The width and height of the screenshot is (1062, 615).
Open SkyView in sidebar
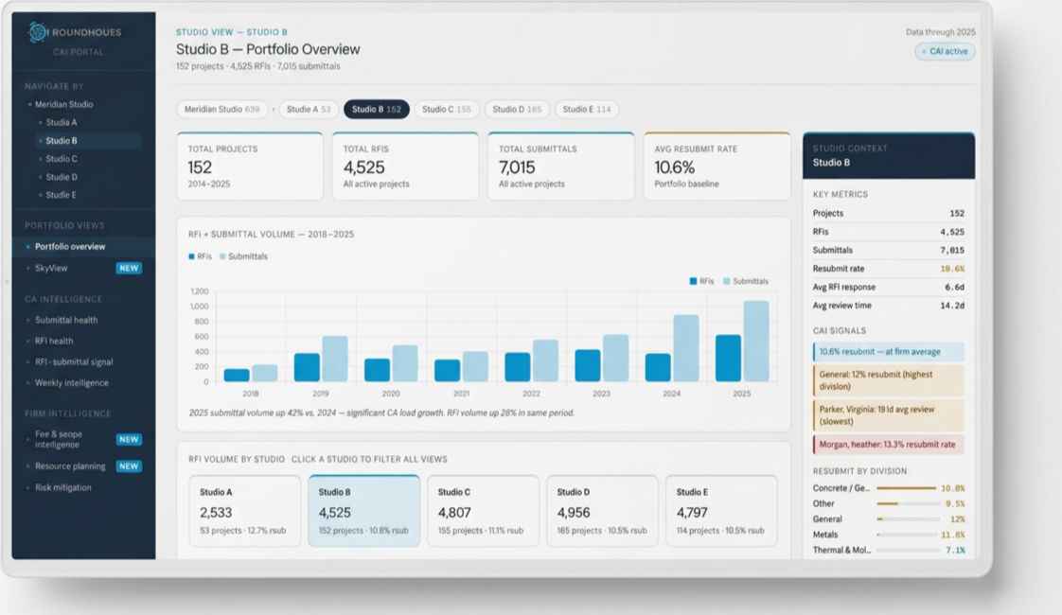click(51, 268)
